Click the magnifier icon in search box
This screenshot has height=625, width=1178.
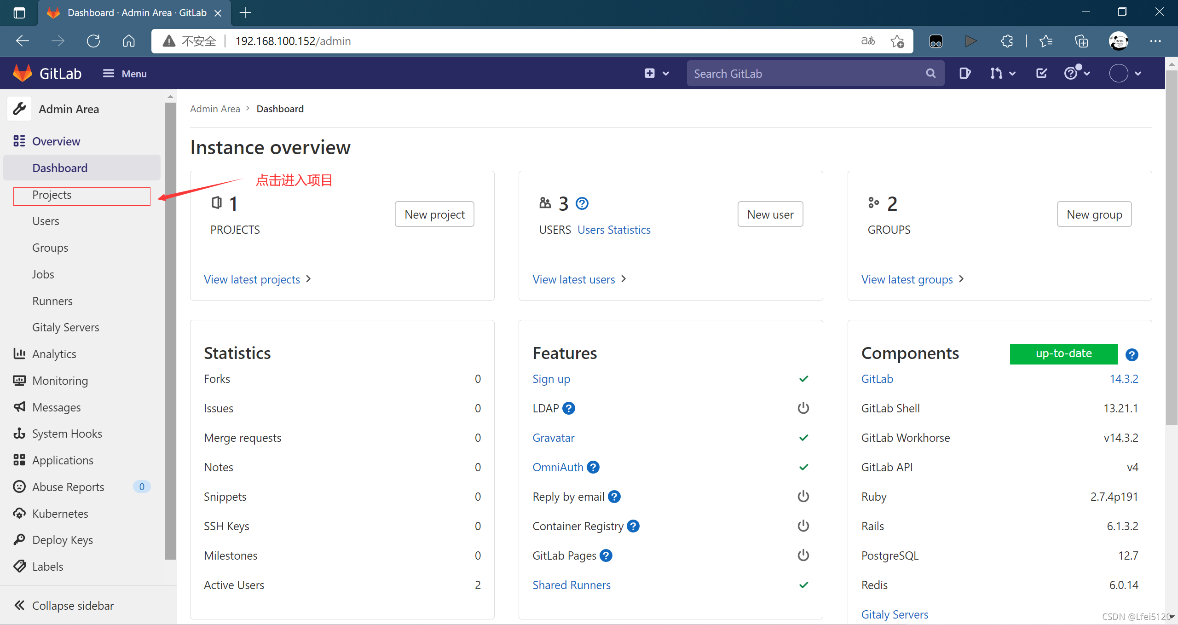click(x=930, y=73)
